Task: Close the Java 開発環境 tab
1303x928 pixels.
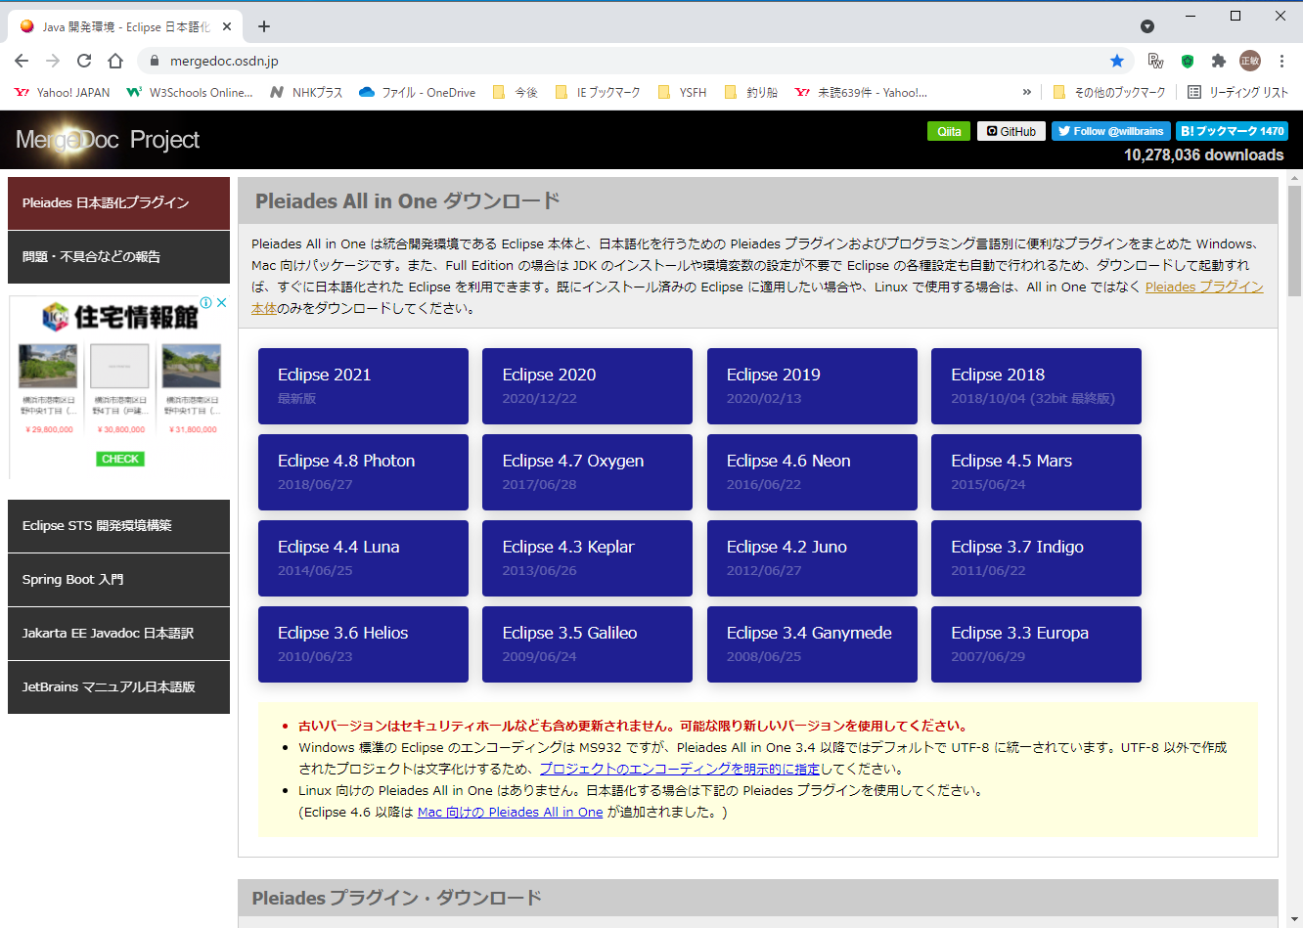Action: coord(228,26)
